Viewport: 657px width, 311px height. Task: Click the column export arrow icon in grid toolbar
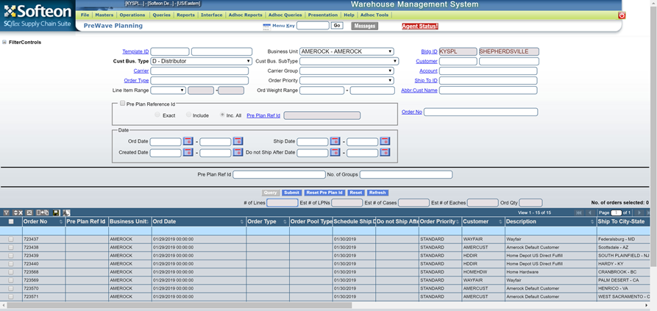pyautogui.click(x=43, y=213)
